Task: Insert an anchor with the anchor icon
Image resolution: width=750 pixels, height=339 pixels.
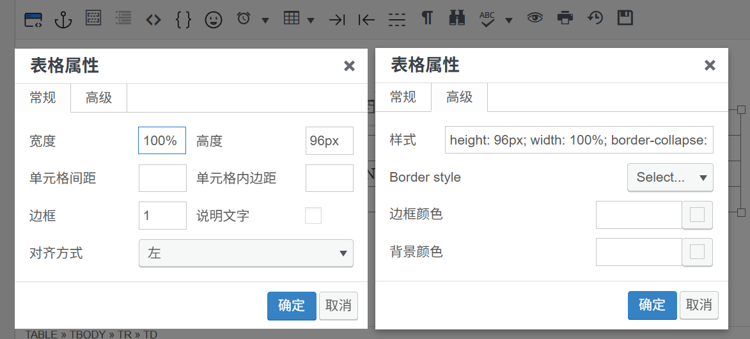Action: coord(63,20)
